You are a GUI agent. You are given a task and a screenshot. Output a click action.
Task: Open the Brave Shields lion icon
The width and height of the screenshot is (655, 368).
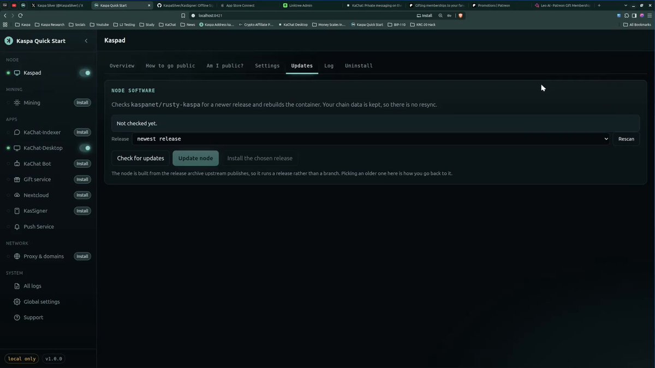(x=461, y=15)
